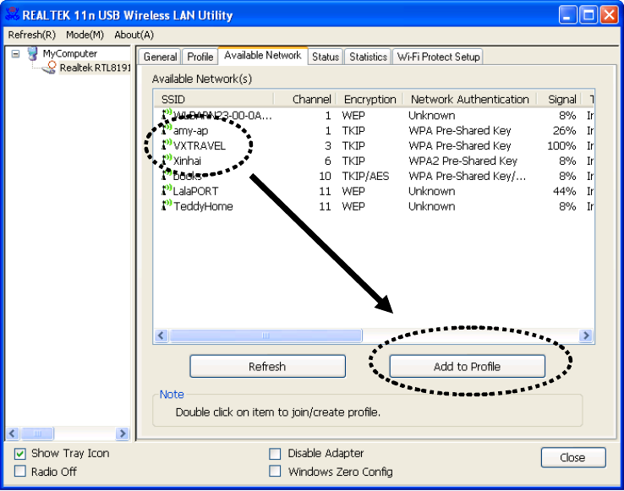The height and width of the screenshot is (491, 624).
Task: Sort the list by SSID column header
Action: coord(214,99)
